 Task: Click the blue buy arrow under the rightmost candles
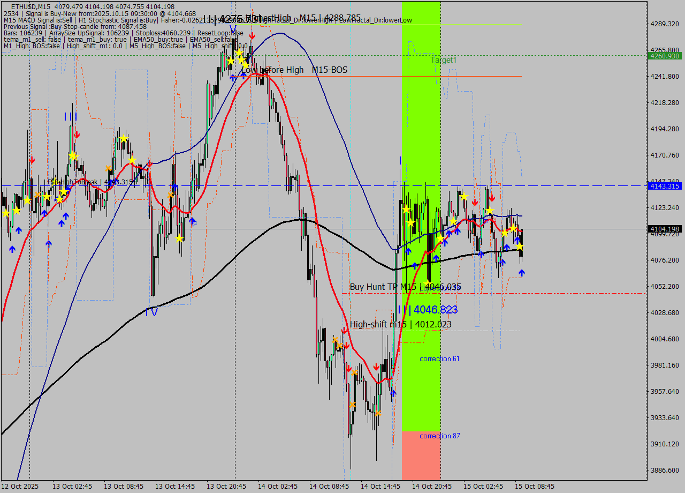pos(522,272)
